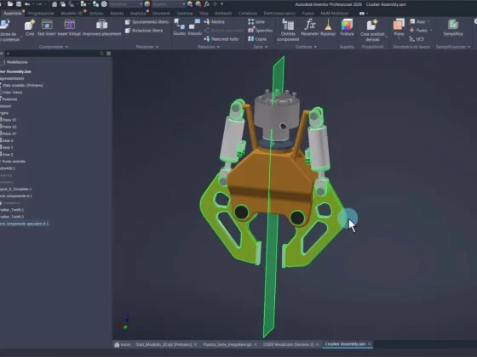Screen dimensions: 477x357
Task: Select the UCS tool
Action: [417, 39]
